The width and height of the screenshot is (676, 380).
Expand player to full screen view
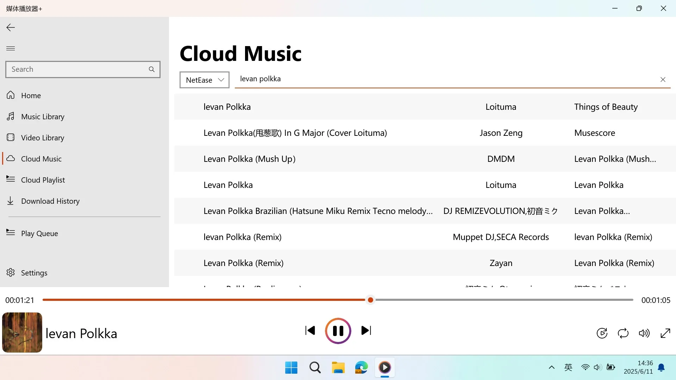(665, 333)
